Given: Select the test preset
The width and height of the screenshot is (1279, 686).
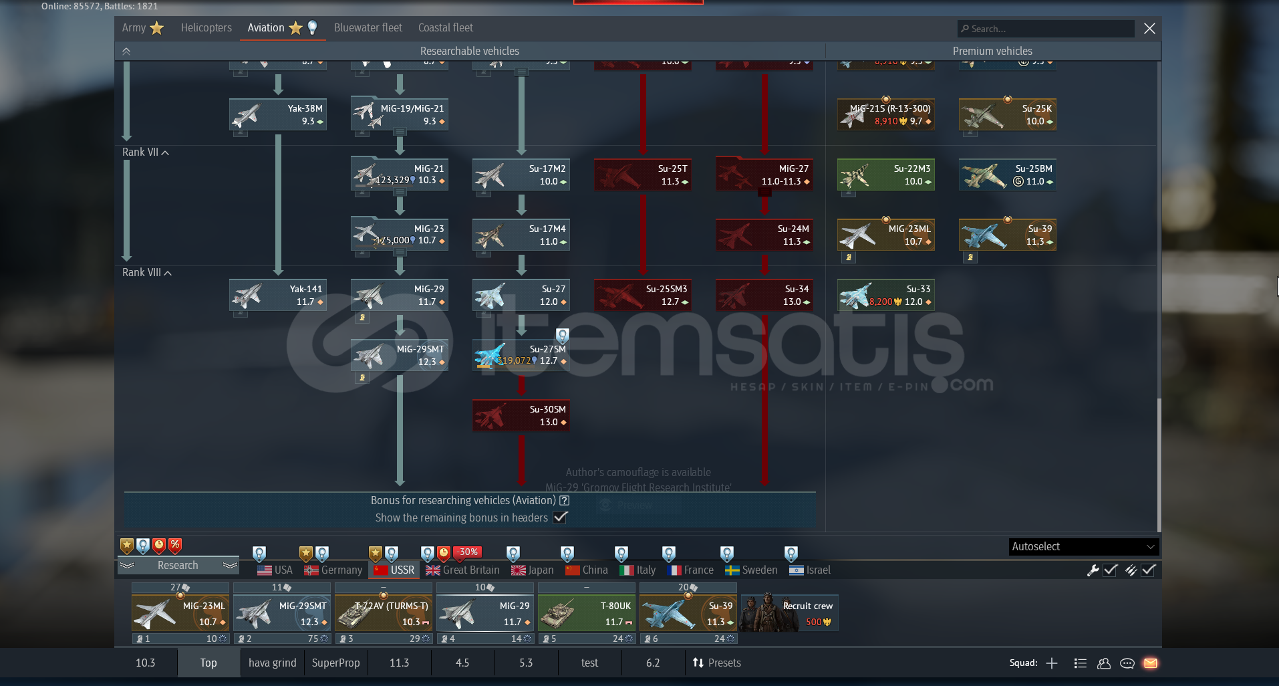Looking at the screenshot, I should point(589,663).
